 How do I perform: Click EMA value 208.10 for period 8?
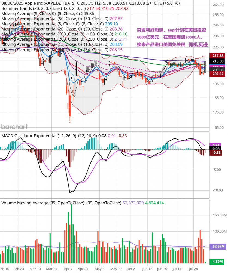point(111,24)
